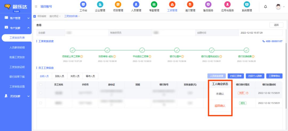Select the 到账人员 filter tab

pyautogui.click(x=60, y=76)
